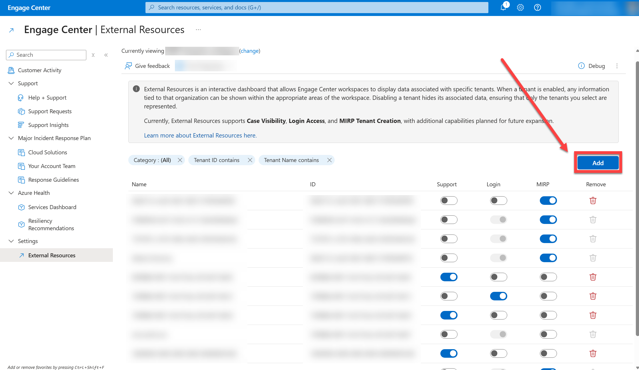Click the ellipsis next to External Resources title

(198, 30)
